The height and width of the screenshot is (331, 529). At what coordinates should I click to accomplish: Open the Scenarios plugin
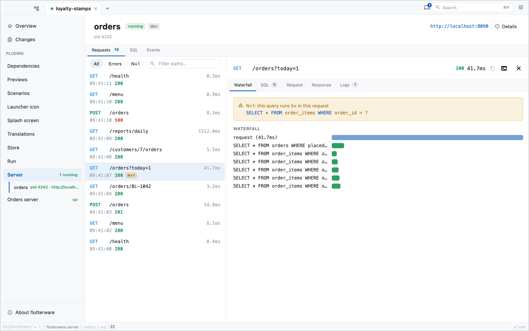coord(43,93)
